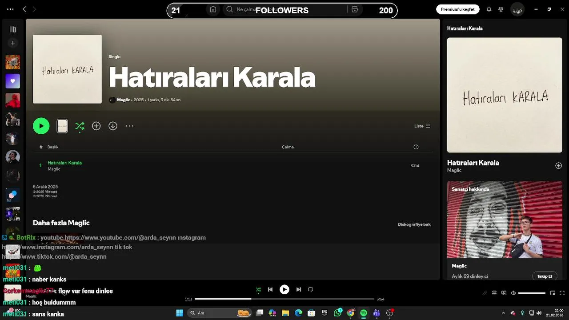569x320 pixels.
Task: Toggle shuffle in the player bar
Action: coord(258,289)
